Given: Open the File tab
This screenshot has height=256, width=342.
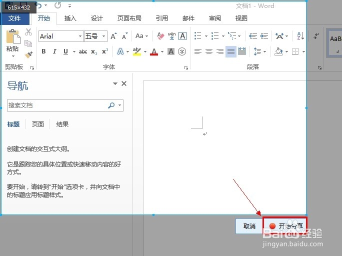Looking at the screenshot, I should click(14, 18).
